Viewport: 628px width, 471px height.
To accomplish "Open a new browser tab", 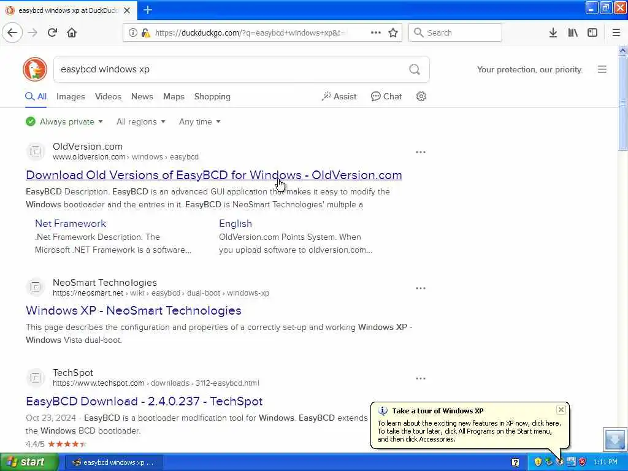I will click(x=148, y=10).
